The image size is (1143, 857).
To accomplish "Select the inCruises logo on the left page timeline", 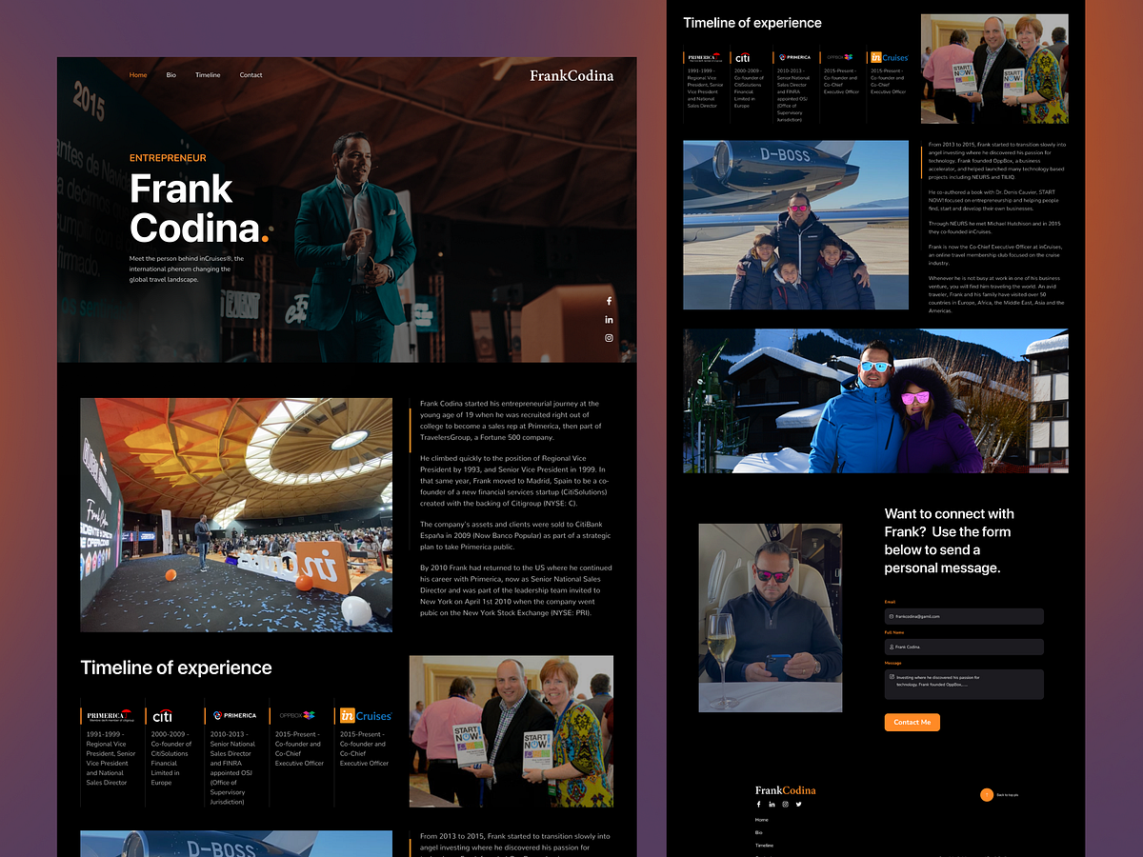I will [366, 715].
